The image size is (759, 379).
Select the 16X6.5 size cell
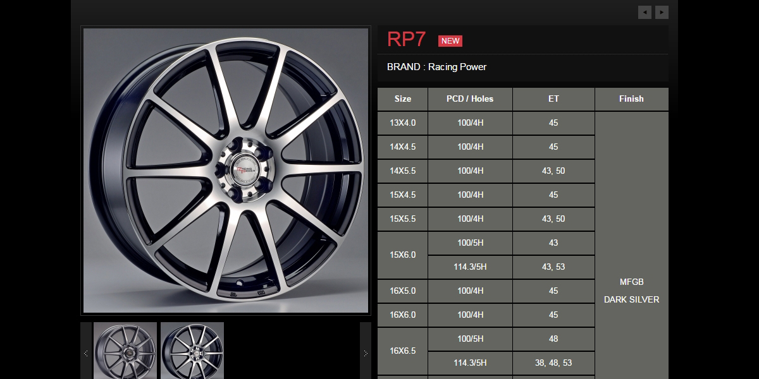(403, 351)
